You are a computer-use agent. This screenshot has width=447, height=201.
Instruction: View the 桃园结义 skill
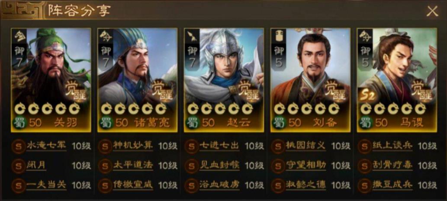[x=306, y=146]
